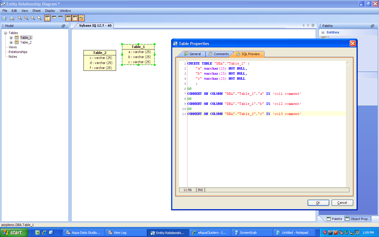Click column 'd : varchar (25)' in Table_2
The height and width of the screenshot is (237, 379).
pyautogui.click(x=101, y=63)
